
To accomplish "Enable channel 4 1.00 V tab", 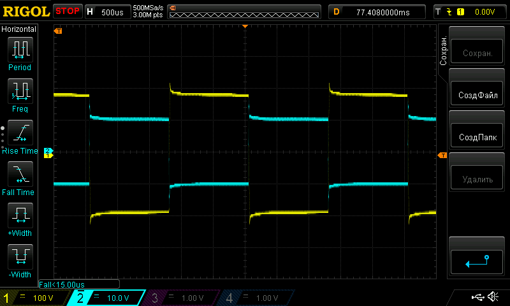I will tap(256, 298).
